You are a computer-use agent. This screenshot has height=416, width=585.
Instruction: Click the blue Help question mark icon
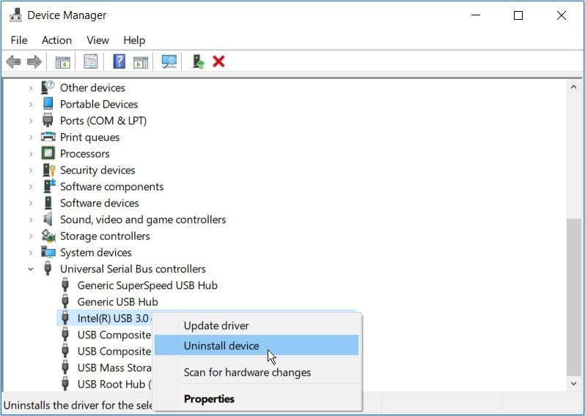tap(119, 62)
